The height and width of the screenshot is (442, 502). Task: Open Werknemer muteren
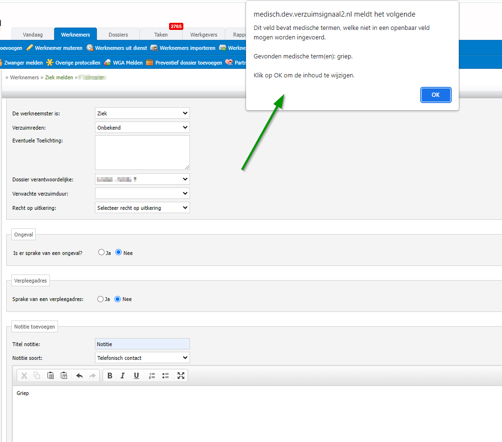click(58, 48)
